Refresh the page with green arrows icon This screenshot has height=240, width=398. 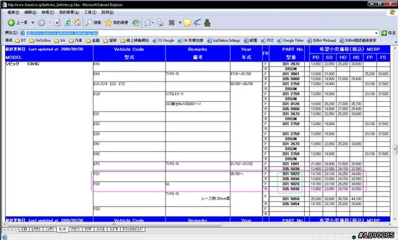point(67,22)
